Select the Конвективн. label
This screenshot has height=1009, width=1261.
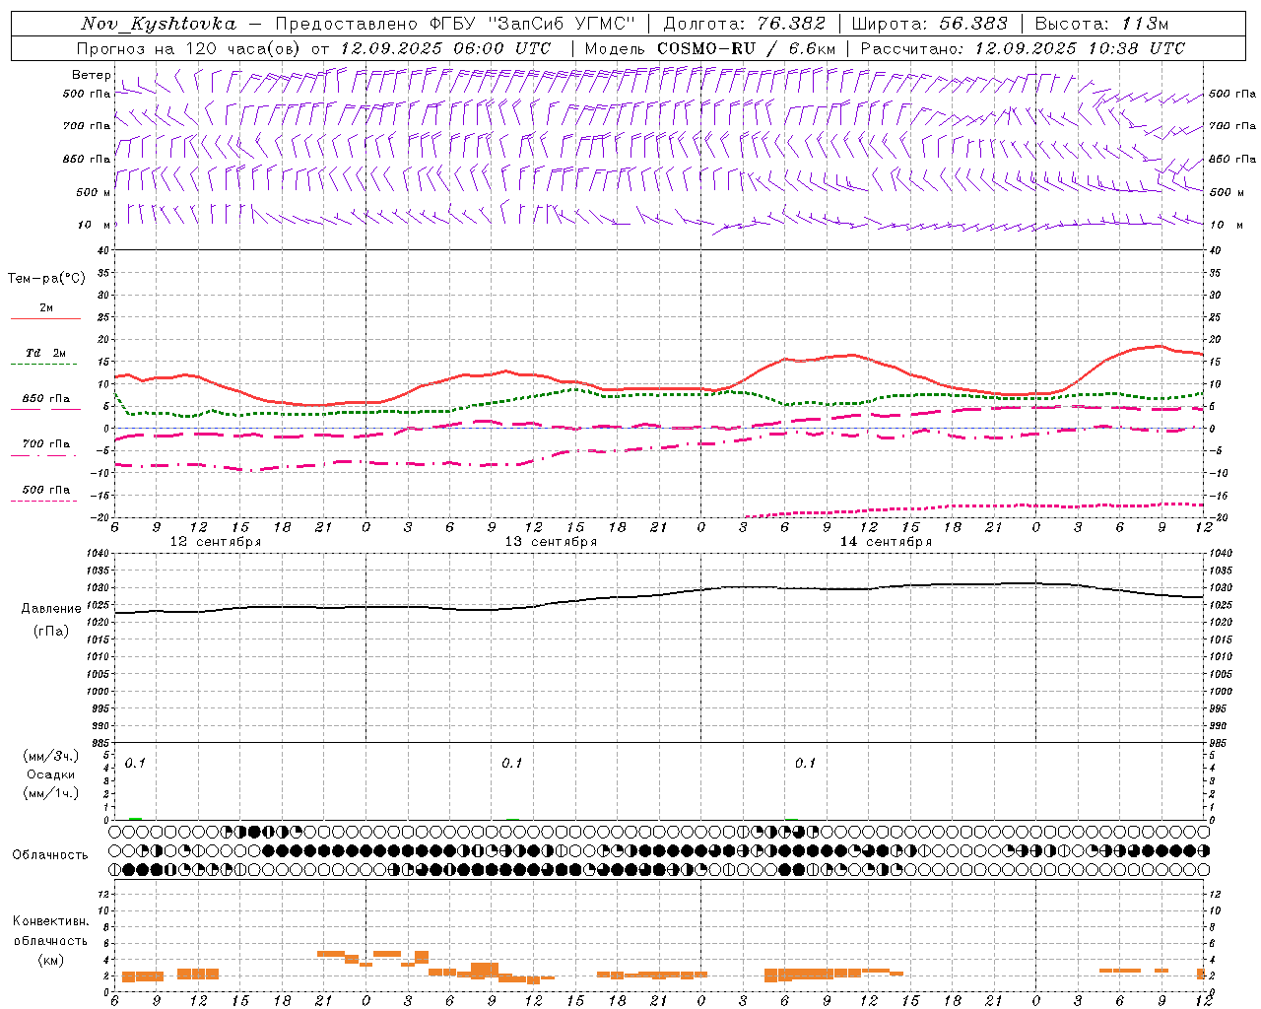(51, 921)
